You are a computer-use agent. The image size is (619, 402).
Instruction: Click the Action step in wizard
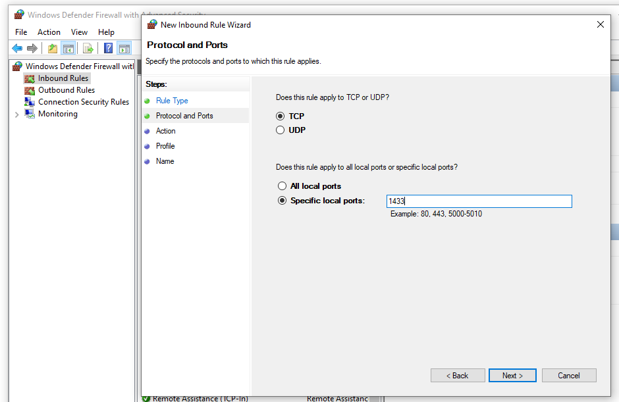coord(165,131)
